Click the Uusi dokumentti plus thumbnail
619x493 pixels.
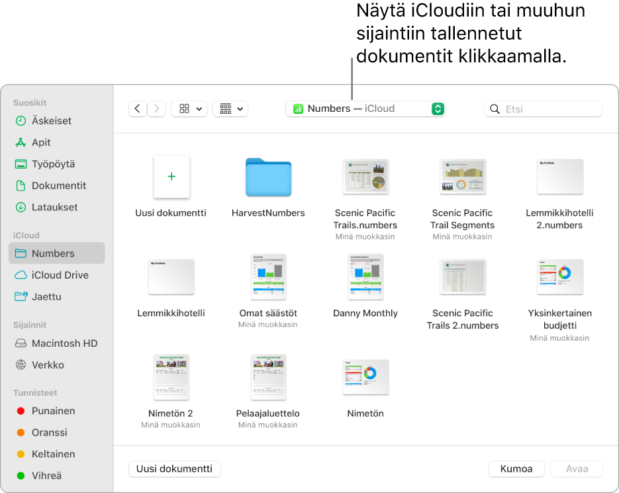click(171, 177)
